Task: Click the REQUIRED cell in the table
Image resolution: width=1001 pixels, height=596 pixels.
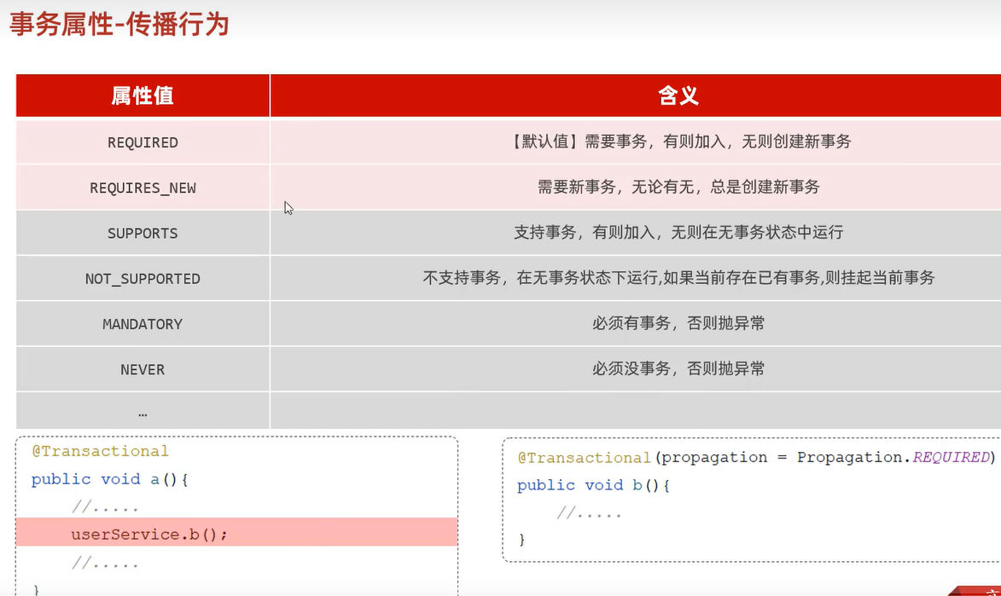Action: [x=143, y=142]
